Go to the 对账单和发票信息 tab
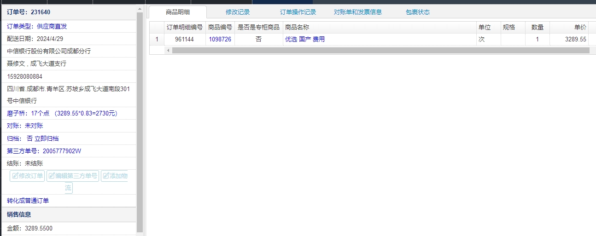Screen dimensions: 596x236 358,12
